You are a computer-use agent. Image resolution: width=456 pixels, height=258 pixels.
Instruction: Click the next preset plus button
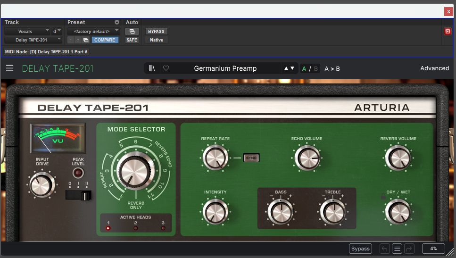point(78,40)
